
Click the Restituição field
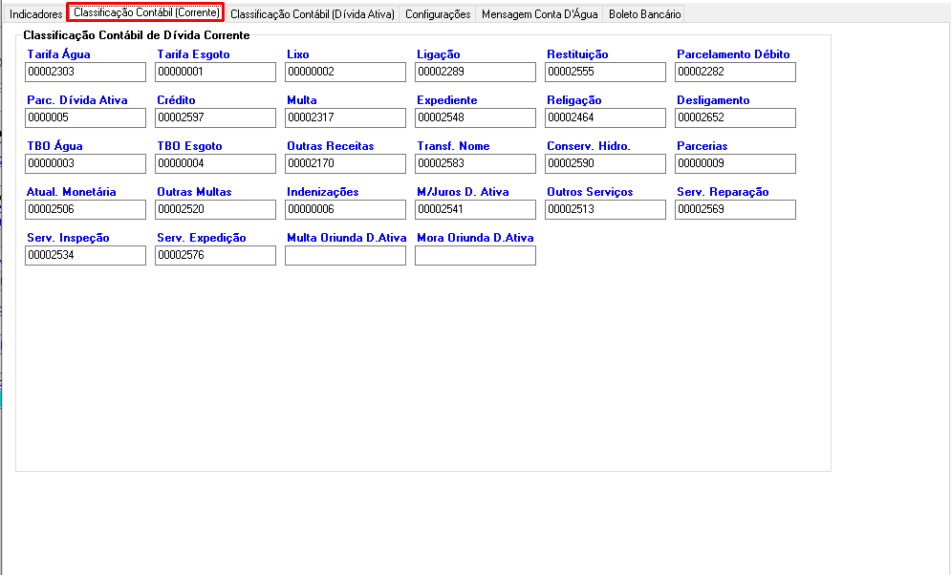[605, 73]
